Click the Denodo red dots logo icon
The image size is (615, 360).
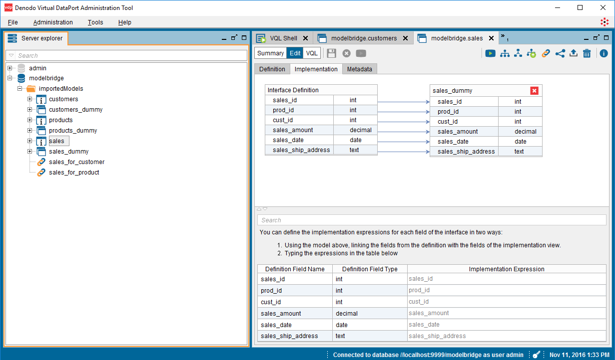tap(605, 22)
